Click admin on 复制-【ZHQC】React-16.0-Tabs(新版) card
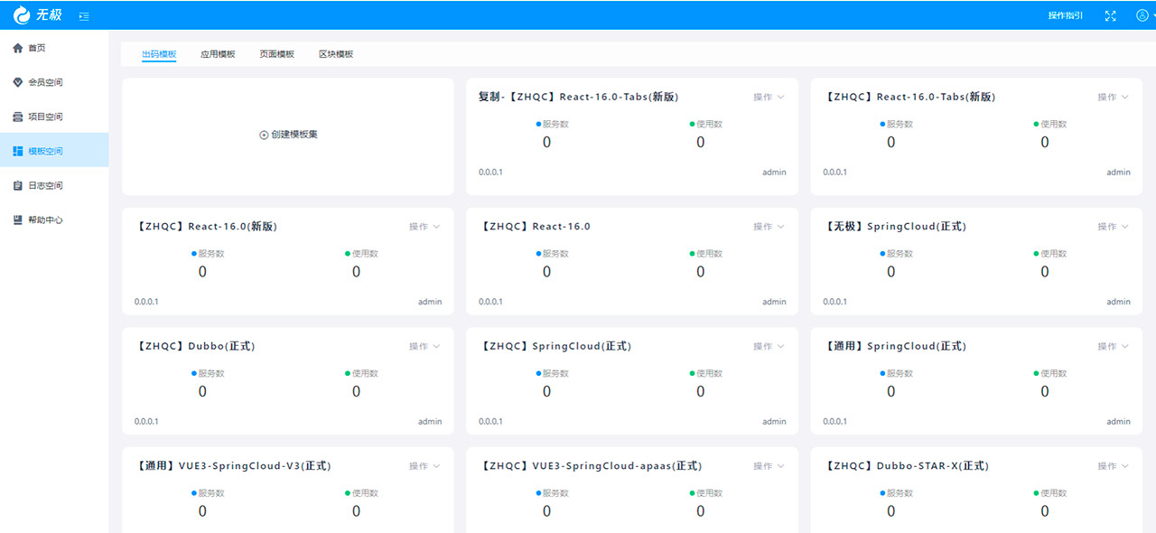 (774, 172)
